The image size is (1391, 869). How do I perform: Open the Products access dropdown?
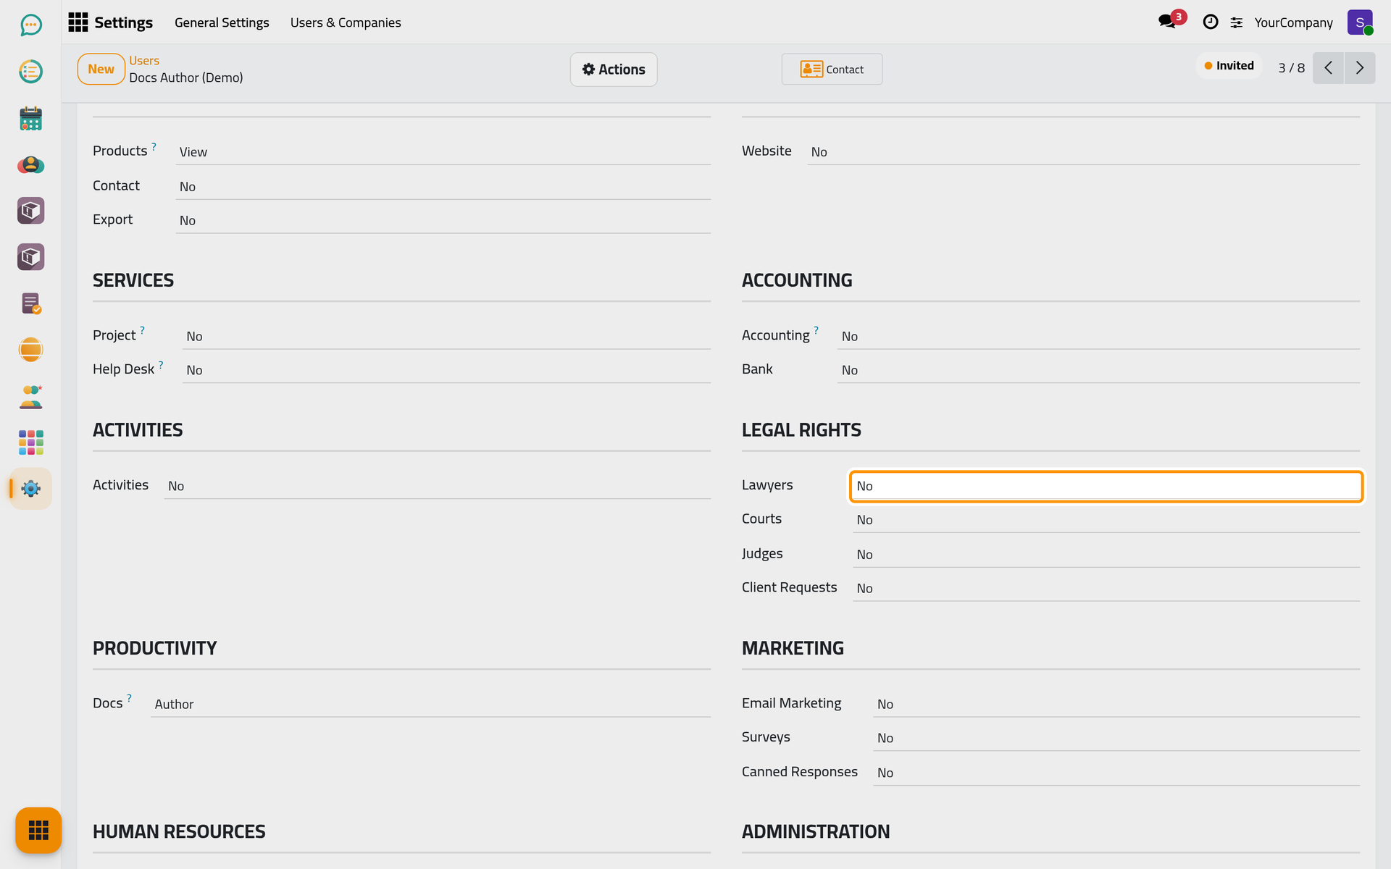(x=443, y=152)
